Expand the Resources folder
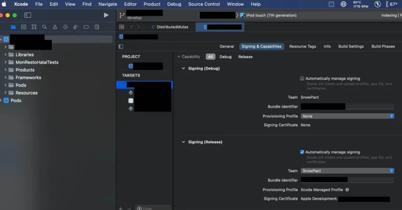 [x=5, y=93]
